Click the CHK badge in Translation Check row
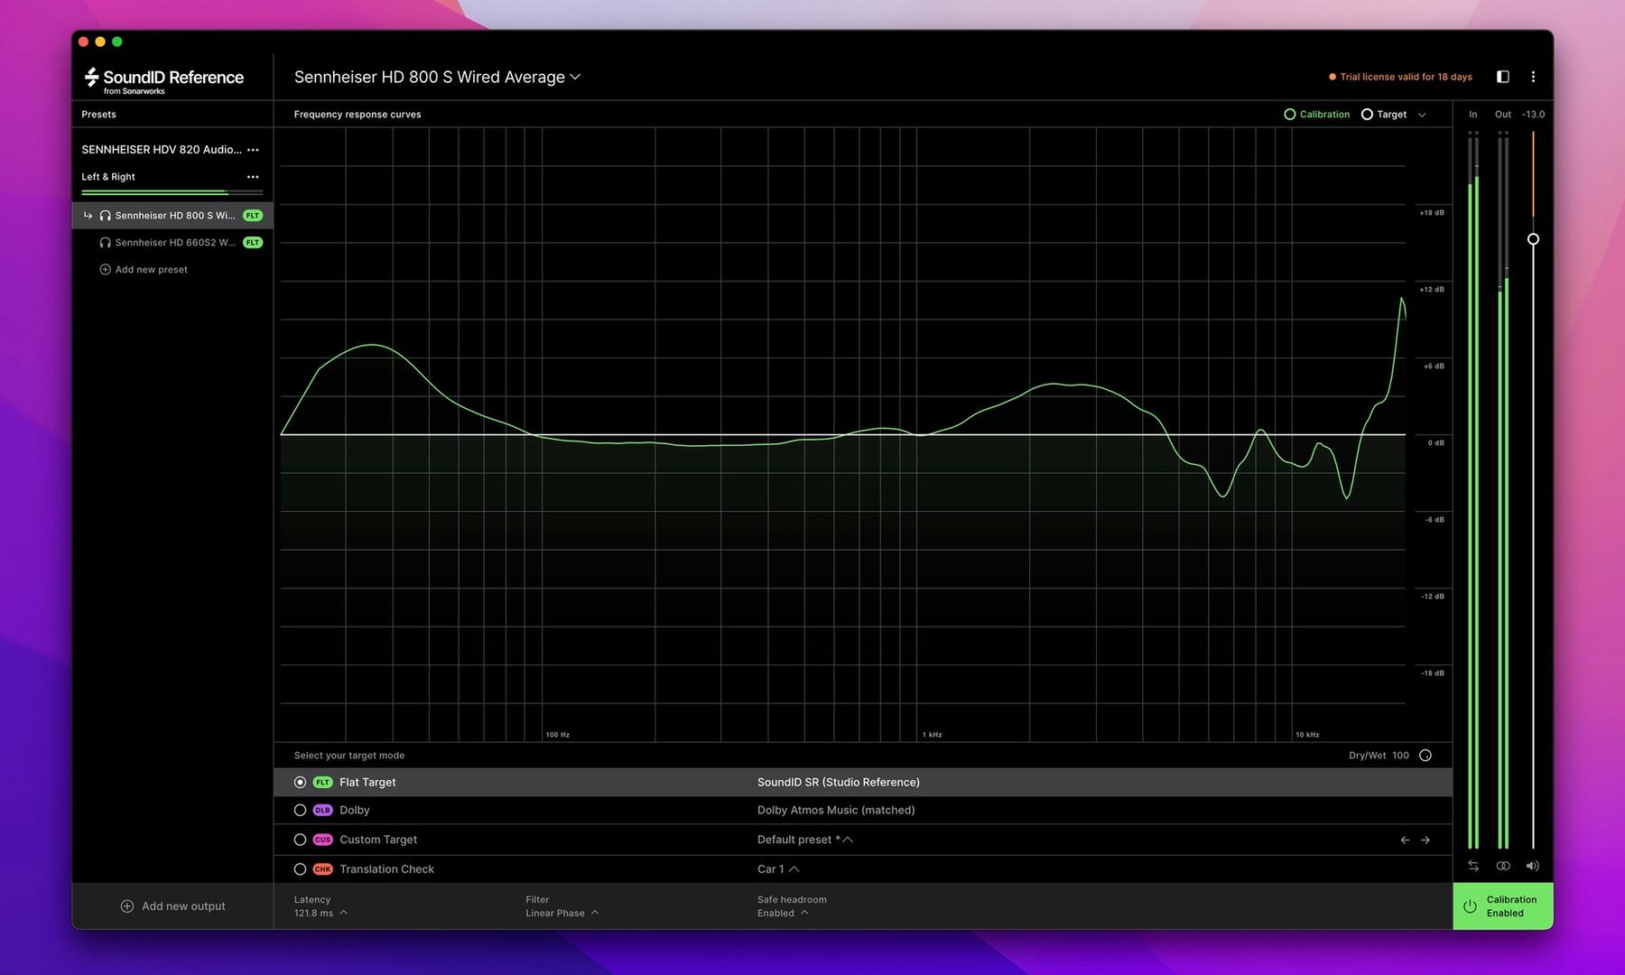 tap(322, 869)
